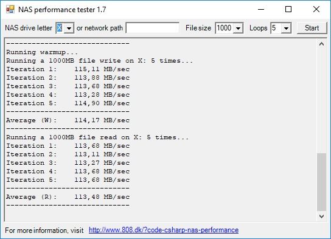Select write Iteration 1 value 115,11 MB/sec
331x239 pixels.
click(102, 69)
